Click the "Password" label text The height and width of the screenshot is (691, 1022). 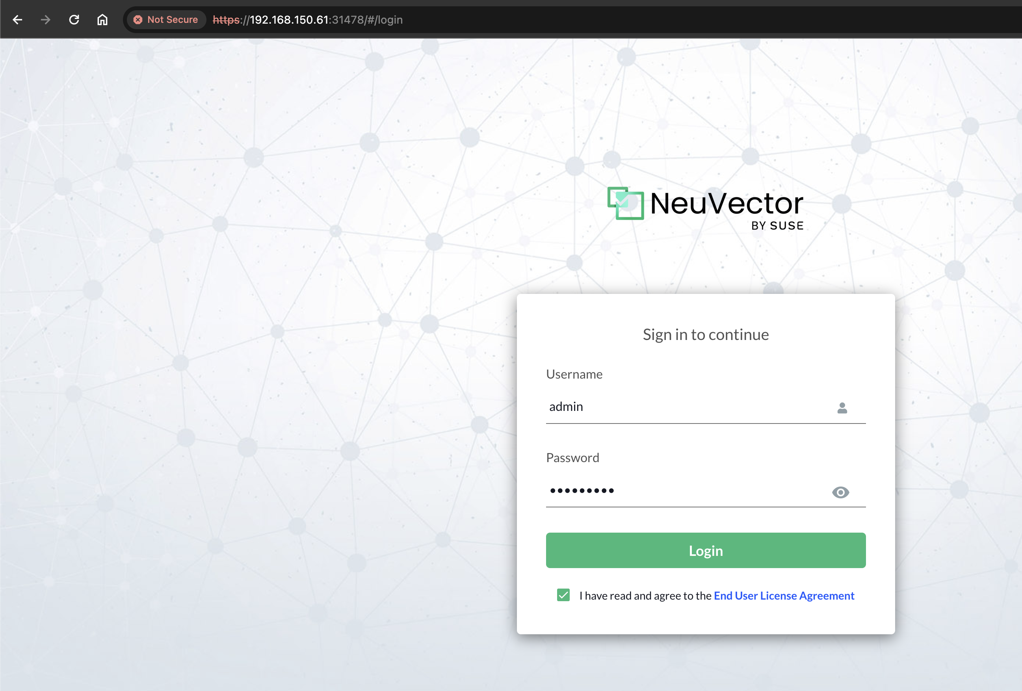pos(572,457)
